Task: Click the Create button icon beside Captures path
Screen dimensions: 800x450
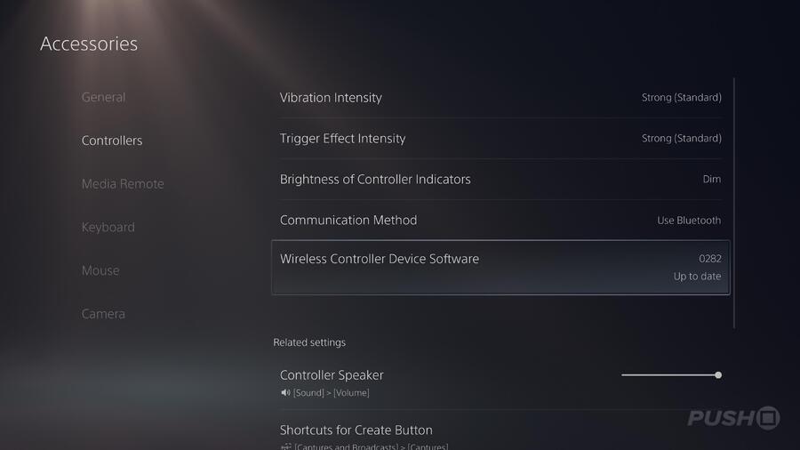Action: pyautogui.click(x=285, y=446)
